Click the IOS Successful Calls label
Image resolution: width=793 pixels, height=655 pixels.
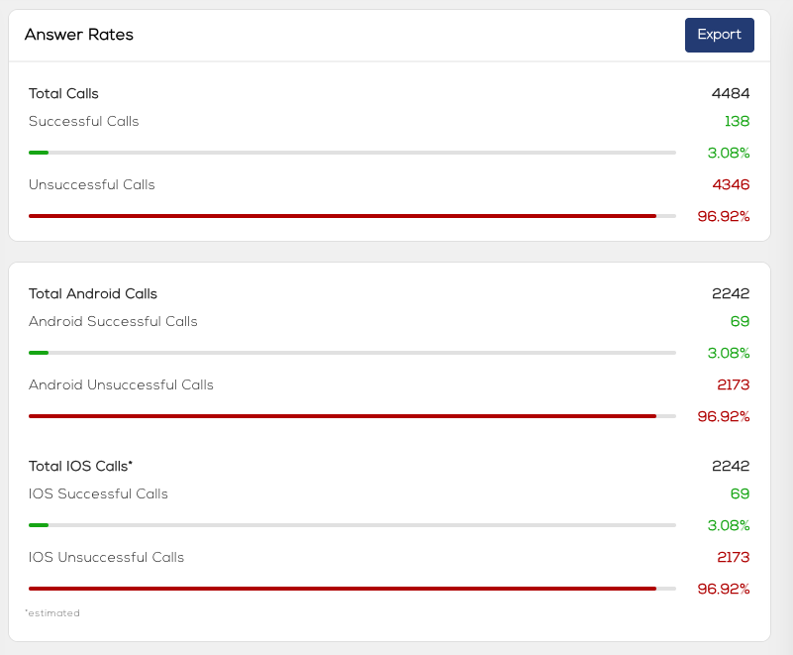98,494
